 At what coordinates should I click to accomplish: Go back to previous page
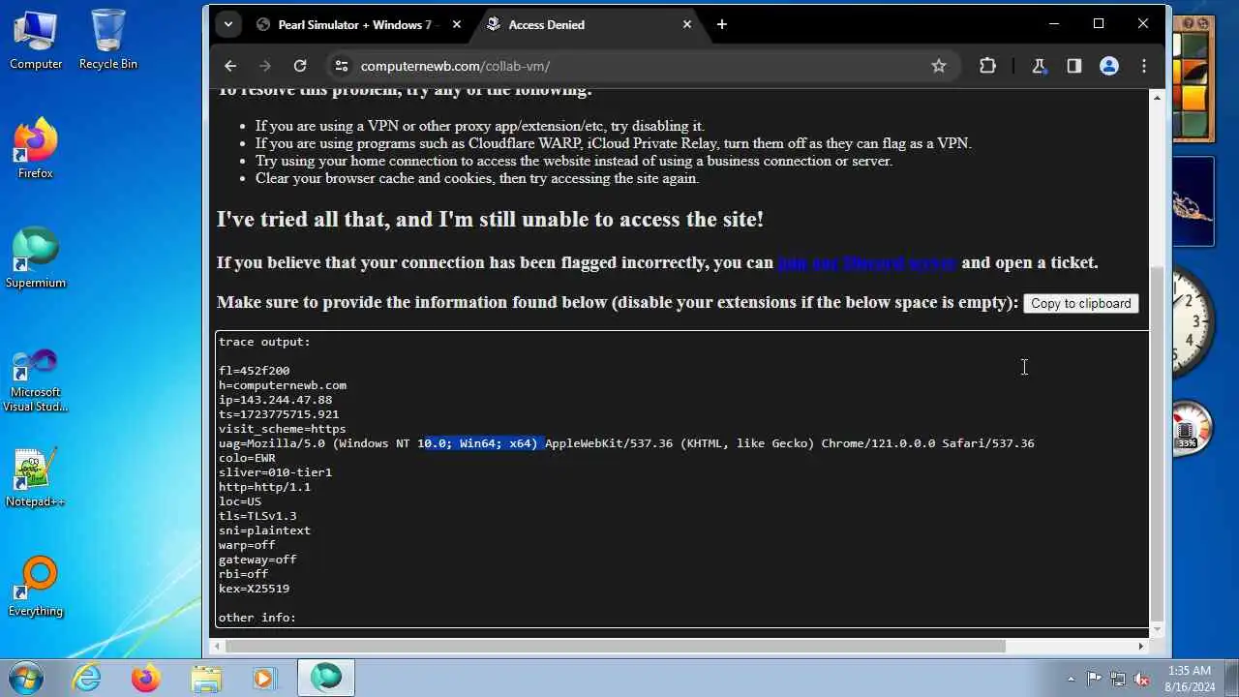pos(230,66)
